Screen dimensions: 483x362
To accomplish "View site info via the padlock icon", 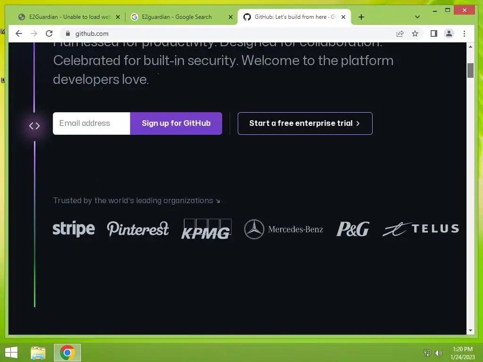I will 68,33.
